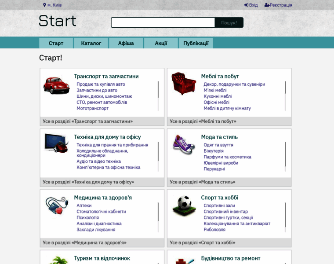Open Декор, подарунки та сувеніри
Image resolution: width=334 pixels, height=264 pixels.
pos(234,84)
